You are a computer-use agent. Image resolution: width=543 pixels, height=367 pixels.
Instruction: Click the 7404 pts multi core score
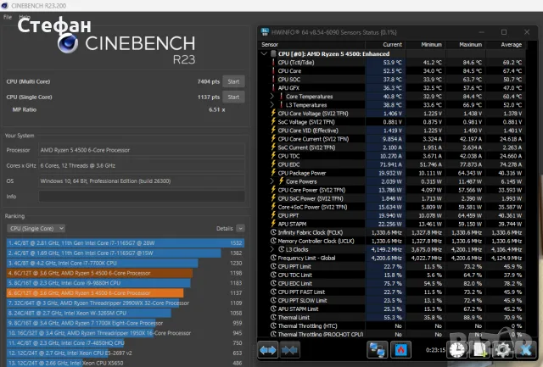point(209,81)
